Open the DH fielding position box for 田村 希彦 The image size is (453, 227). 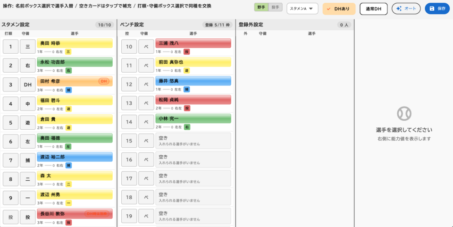coord(28,84)
